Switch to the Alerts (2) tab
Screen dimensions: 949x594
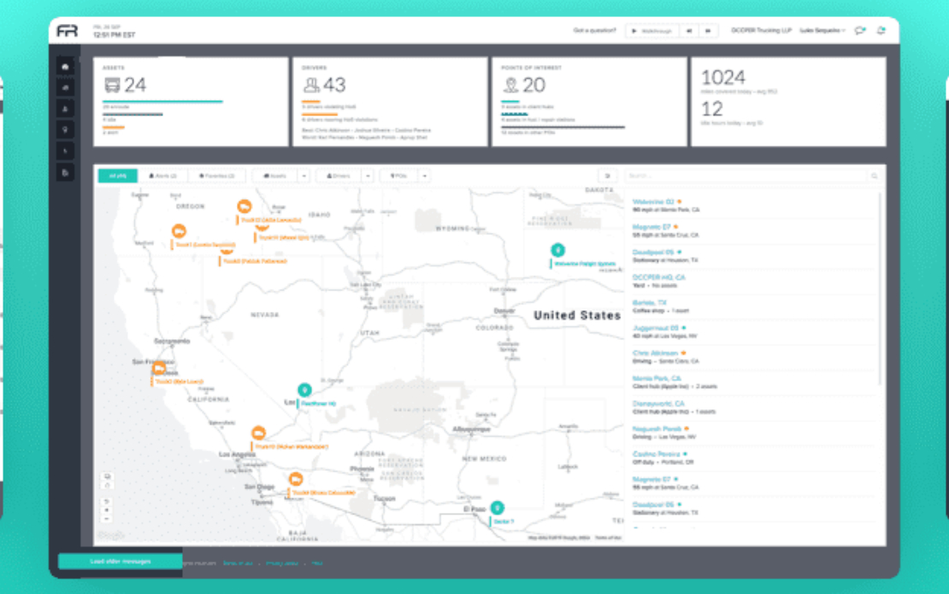tap(162, 176)
